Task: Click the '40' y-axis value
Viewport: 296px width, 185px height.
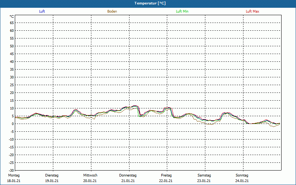Action: click(x=12, y=62)
